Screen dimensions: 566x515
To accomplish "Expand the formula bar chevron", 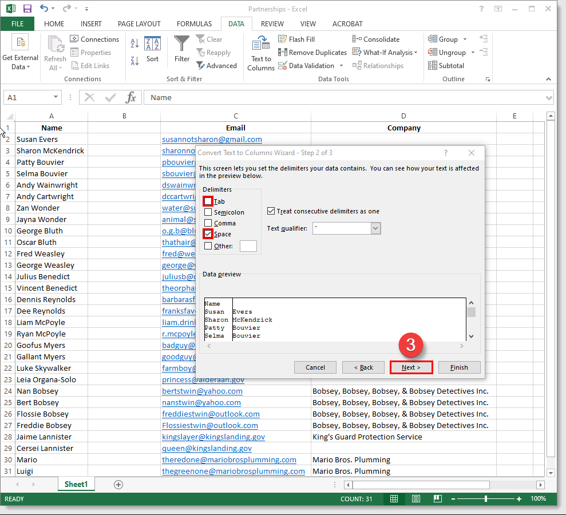I will [x=549, y=98].
